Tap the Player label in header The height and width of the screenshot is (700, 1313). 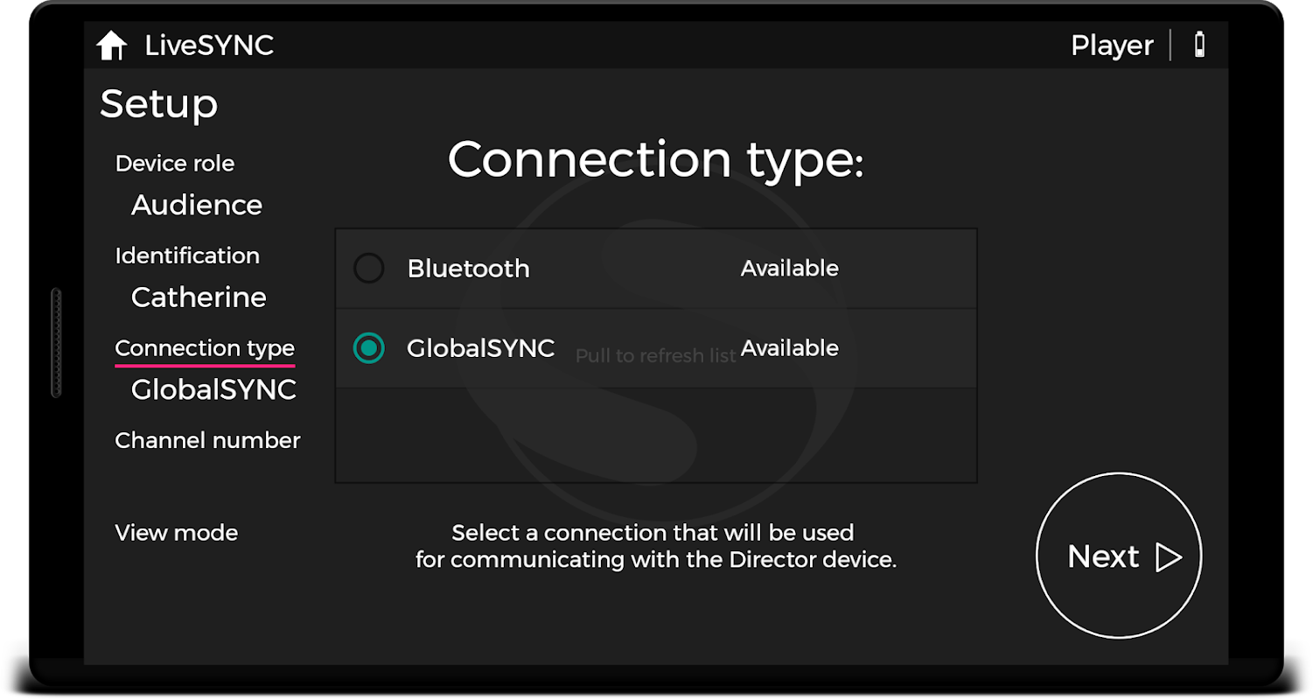pyautogui.click(x=1112, y=45)
